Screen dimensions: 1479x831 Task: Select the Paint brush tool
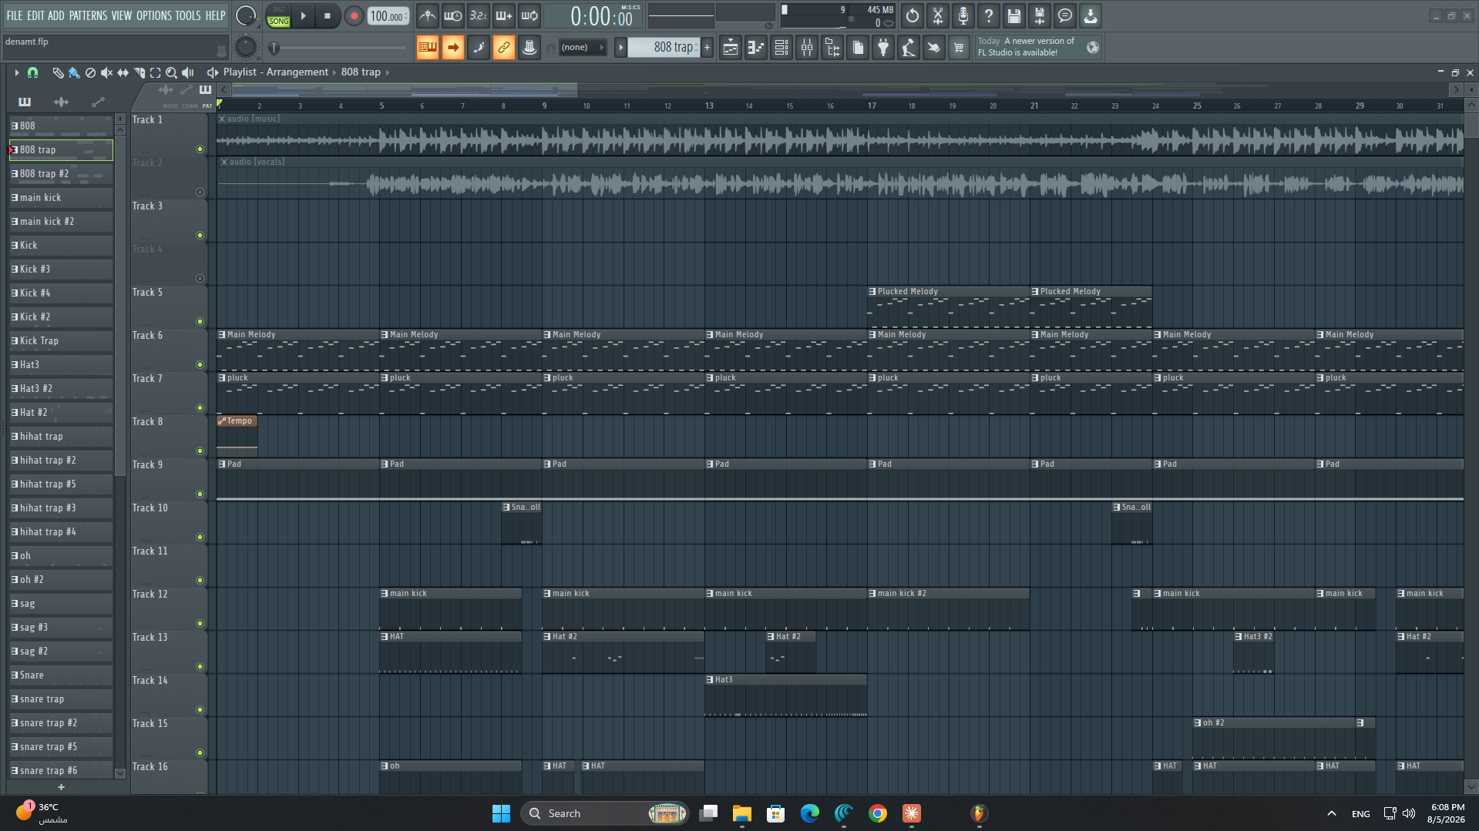click(74, 72)
